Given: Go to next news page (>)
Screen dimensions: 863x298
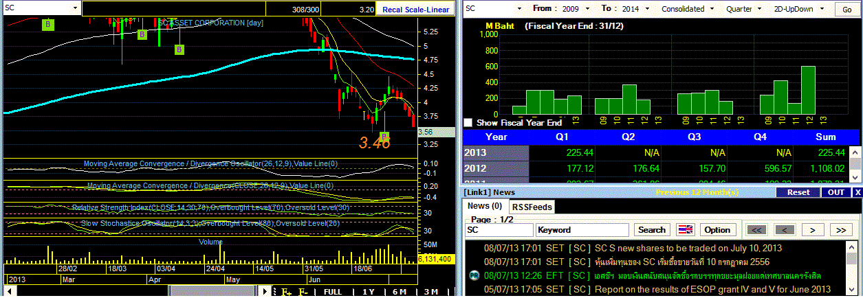Looking at the screenshot, I should point(813,230).
